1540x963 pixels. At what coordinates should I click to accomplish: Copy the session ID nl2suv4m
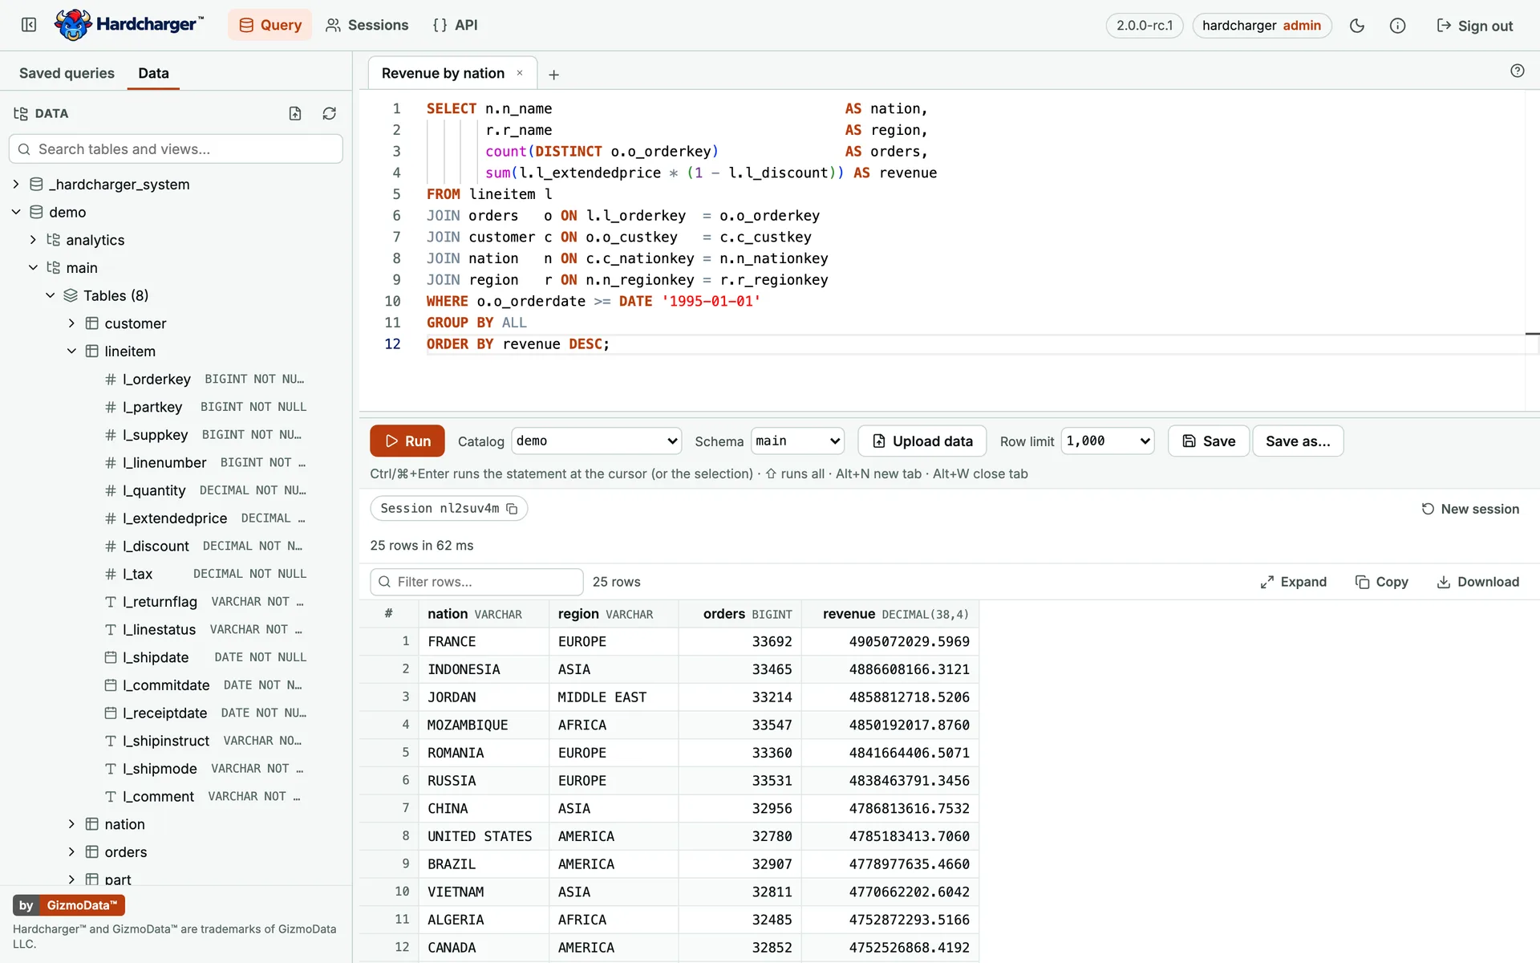coord(512,509)
